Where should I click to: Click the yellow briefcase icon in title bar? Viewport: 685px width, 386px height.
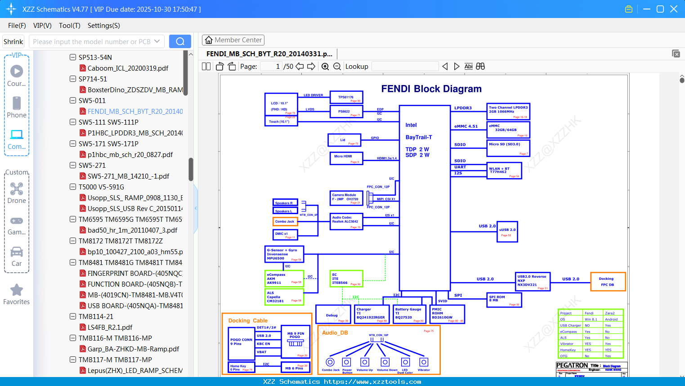(x=629, y=9)
